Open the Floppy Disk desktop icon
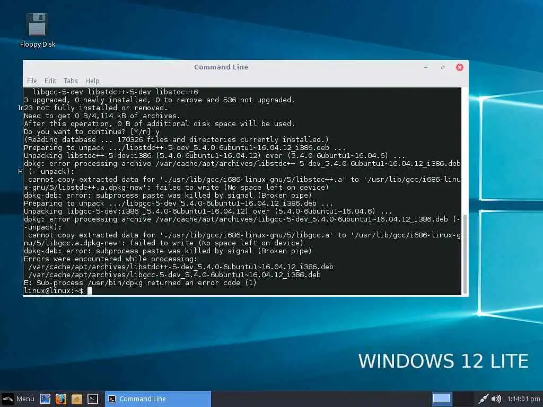This screenshot has width=543, height=407. 37,30
